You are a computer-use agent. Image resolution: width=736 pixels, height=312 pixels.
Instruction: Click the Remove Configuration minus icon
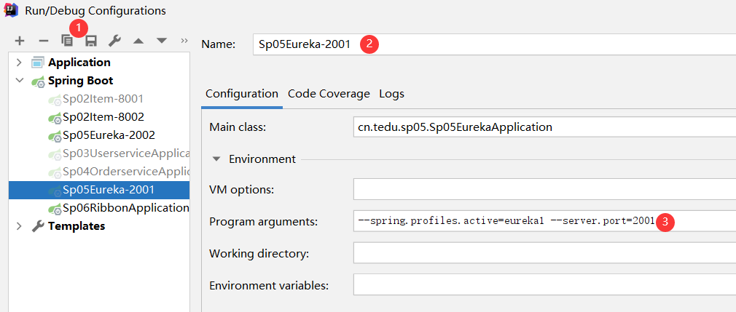coord(43,41)
